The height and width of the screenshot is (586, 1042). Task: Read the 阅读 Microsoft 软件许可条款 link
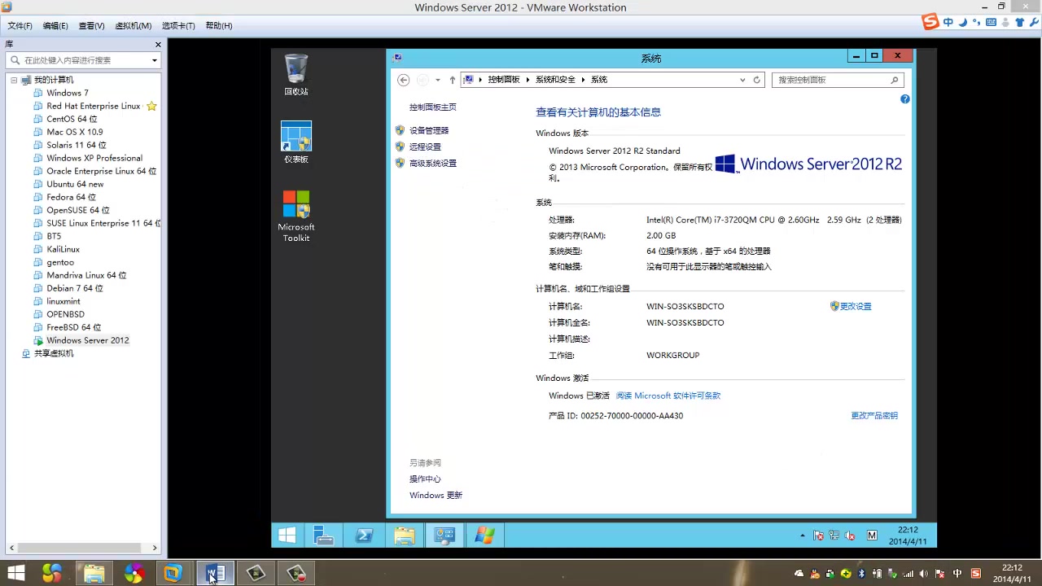[x=668, y=396]
